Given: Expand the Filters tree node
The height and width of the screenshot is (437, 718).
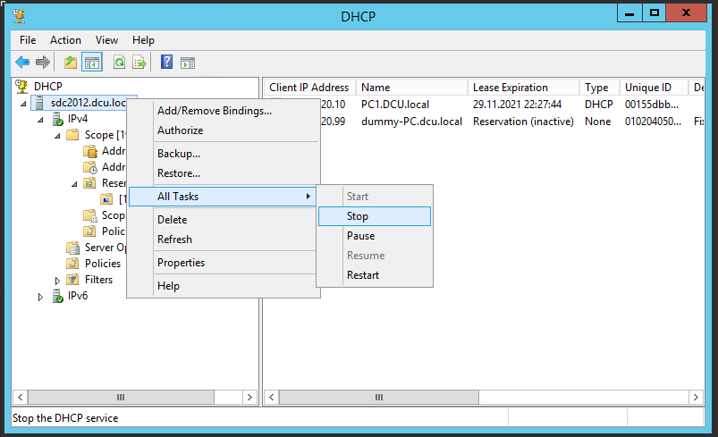Looking at the screenshot, I should [58, 281].
